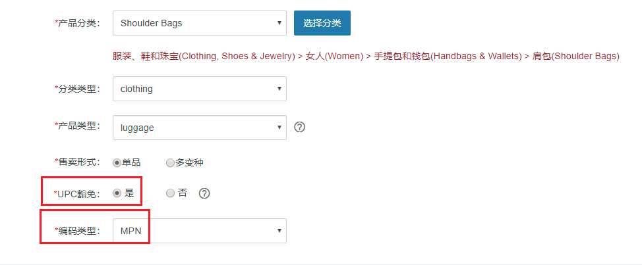Click the 产品分类 field label

click(x=77, y=23)
